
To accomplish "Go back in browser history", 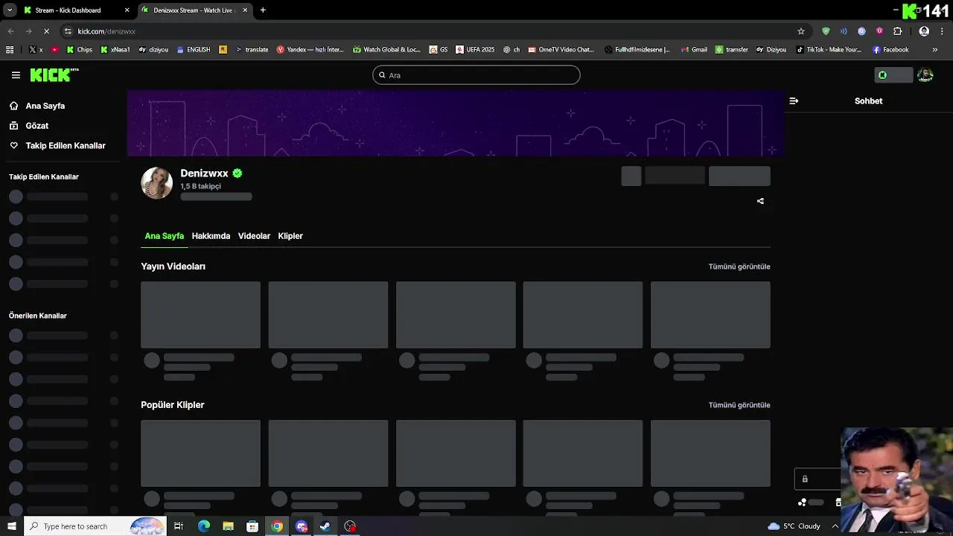I will point(10,31).
